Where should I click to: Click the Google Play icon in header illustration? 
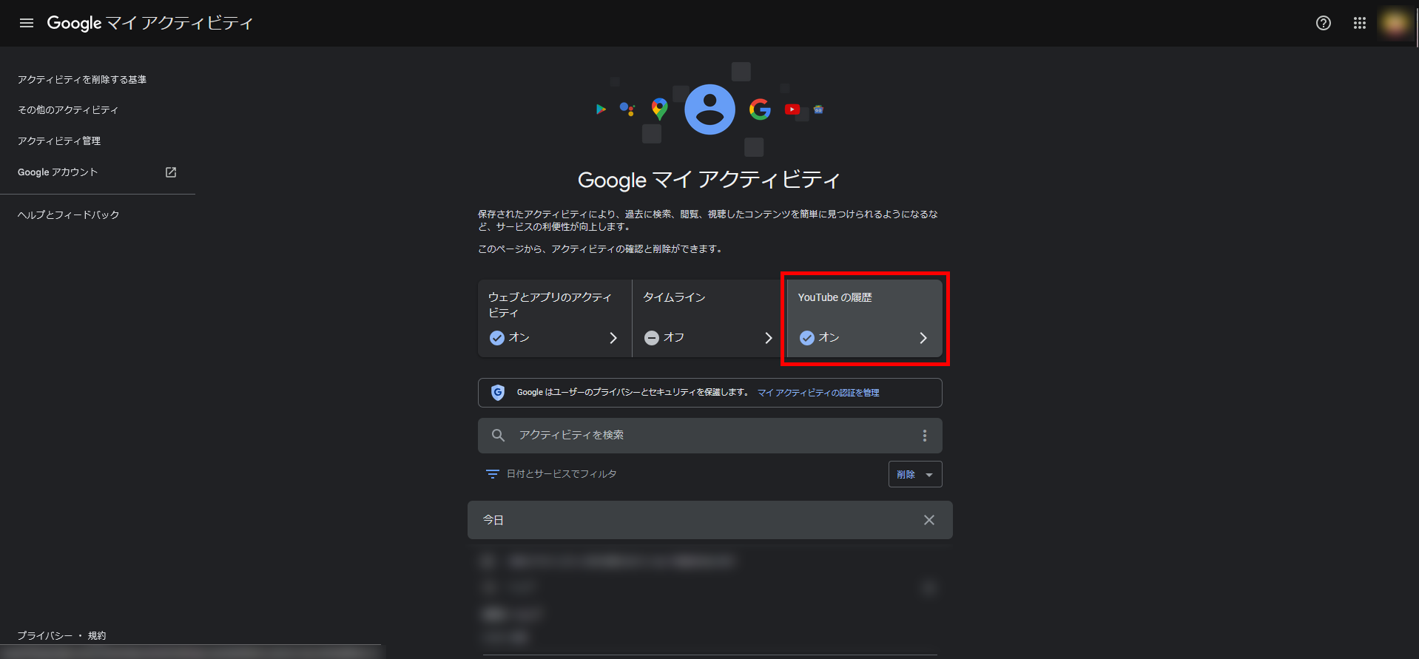pos(601,109)
